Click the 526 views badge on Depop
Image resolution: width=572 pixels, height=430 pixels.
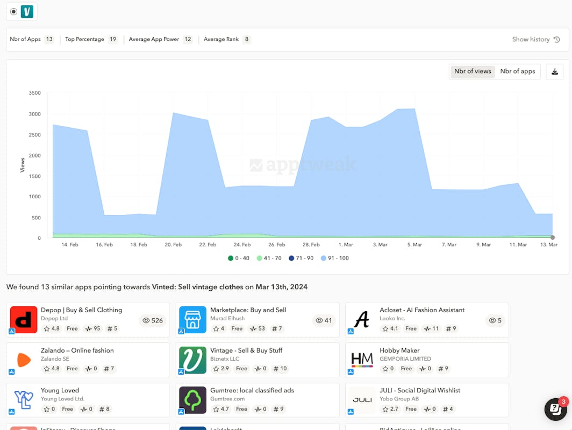(152, 320)
